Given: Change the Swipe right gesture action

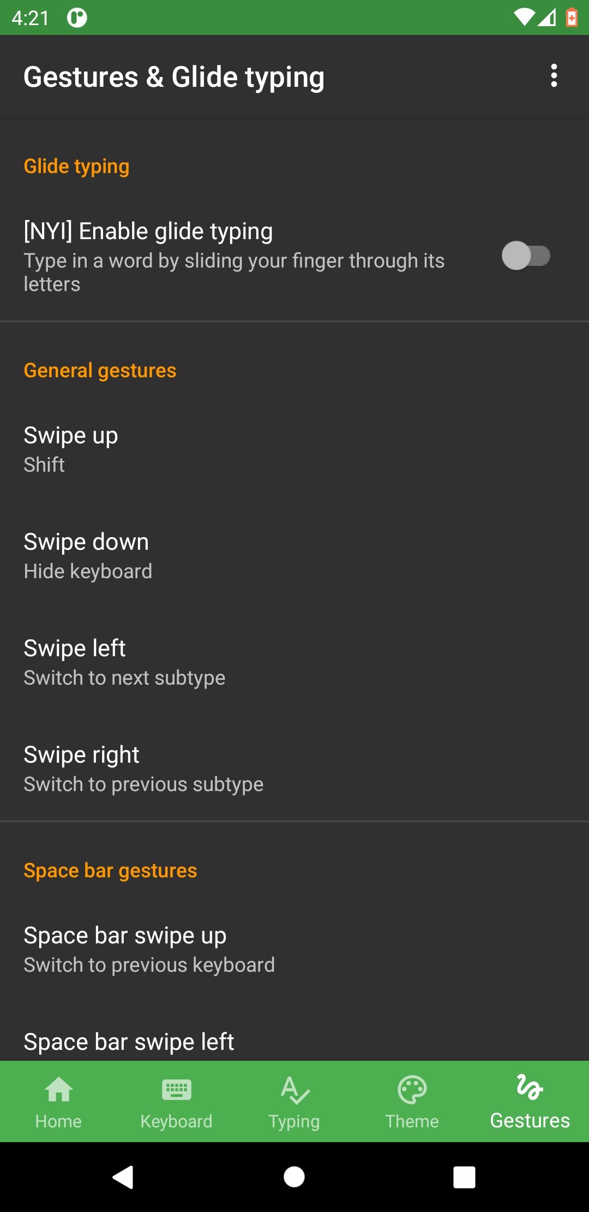Looking at the screenshot, I should [294, 769].
